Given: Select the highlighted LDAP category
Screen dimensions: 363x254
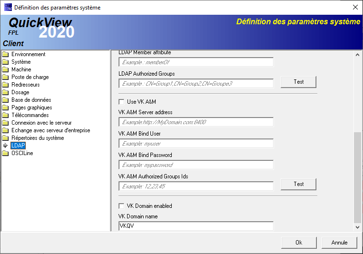Looking at the screenshot, I should [18, 146].
